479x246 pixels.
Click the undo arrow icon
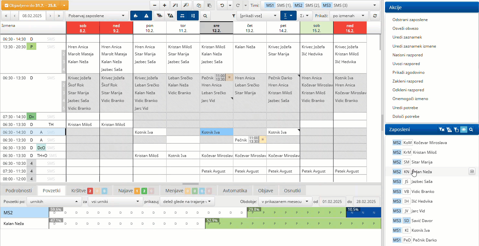click(222, 5)
